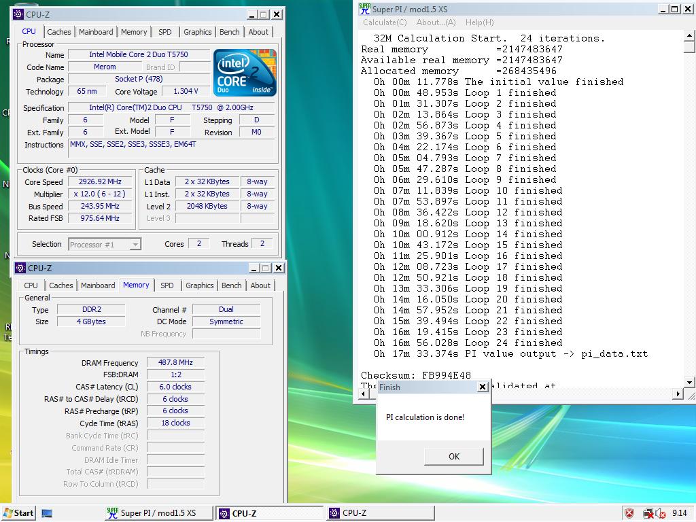The image size is (696, 522).
Task: Click the network tray icon
Action: 648,513
